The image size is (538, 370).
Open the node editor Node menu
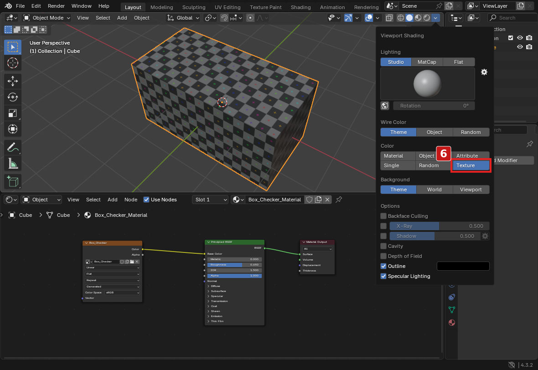coord(131,200)
